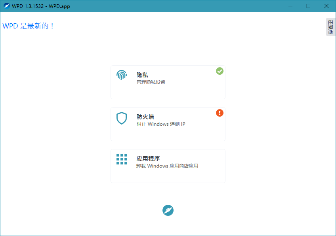Click the '阻止 Windows 遥测 IP' description
This screenshot has height=236, width=336.
point(161,124)
